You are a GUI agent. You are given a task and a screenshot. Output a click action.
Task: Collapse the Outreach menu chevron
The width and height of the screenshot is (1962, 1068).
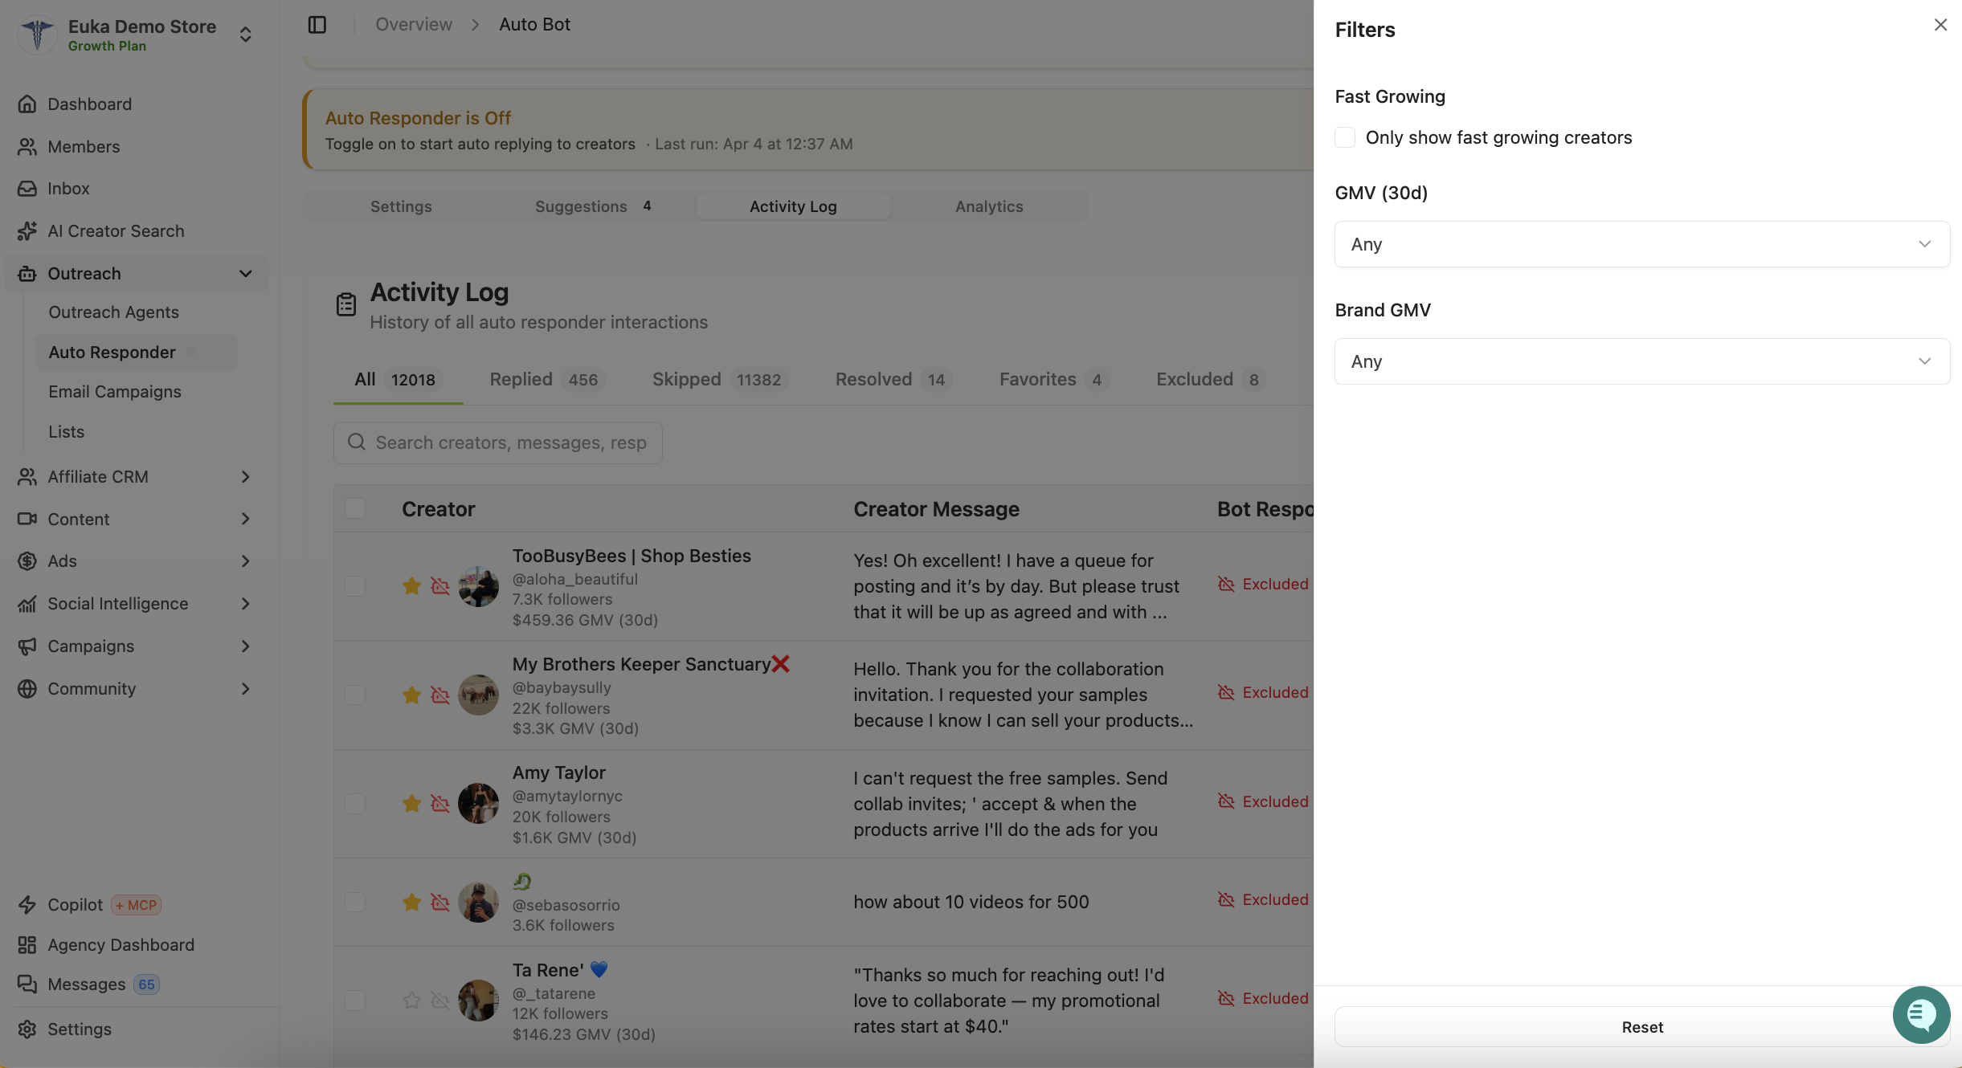pos(246,274)
